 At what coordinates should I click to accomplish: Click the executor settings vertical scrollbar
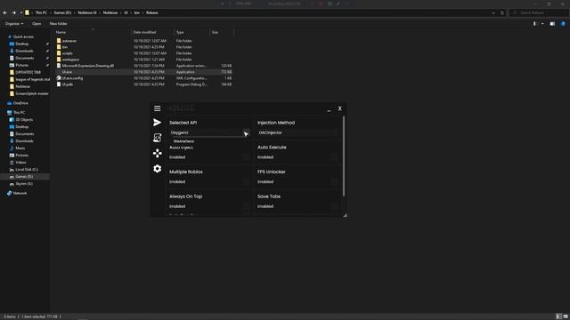coord(344,156)
